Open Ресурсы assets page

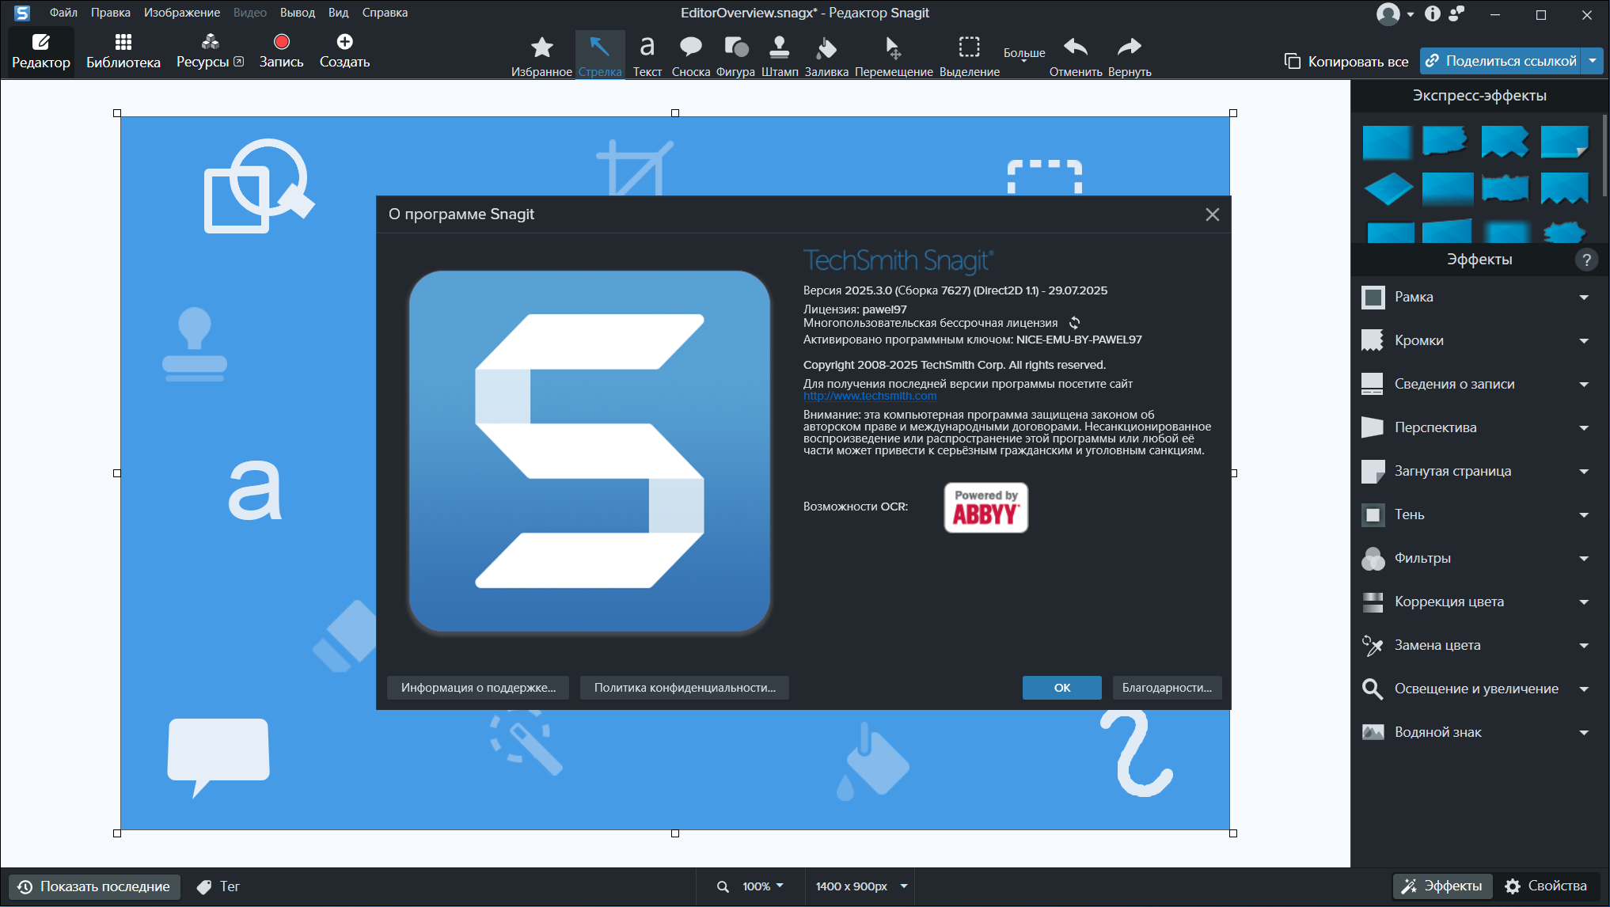coord(210,51)
